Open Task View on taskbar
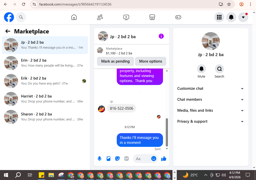This screenshot has height=180, width=256. point(30,175)
